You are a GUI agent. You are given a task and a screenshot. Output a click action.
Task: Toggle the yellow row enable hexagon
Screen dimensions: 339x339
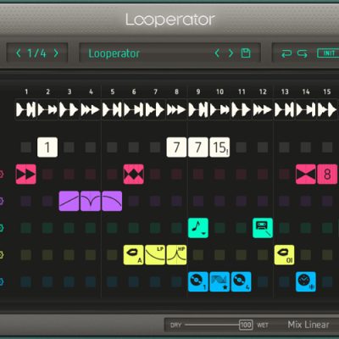click(x=2, y=255)
